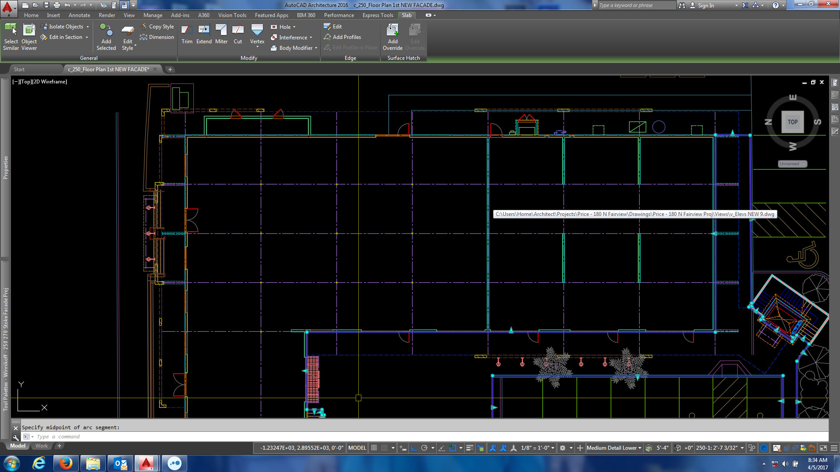The image size is (840, 472).
Task: Open the Medium Detail Lower dropdown
Action: point(612,448)
